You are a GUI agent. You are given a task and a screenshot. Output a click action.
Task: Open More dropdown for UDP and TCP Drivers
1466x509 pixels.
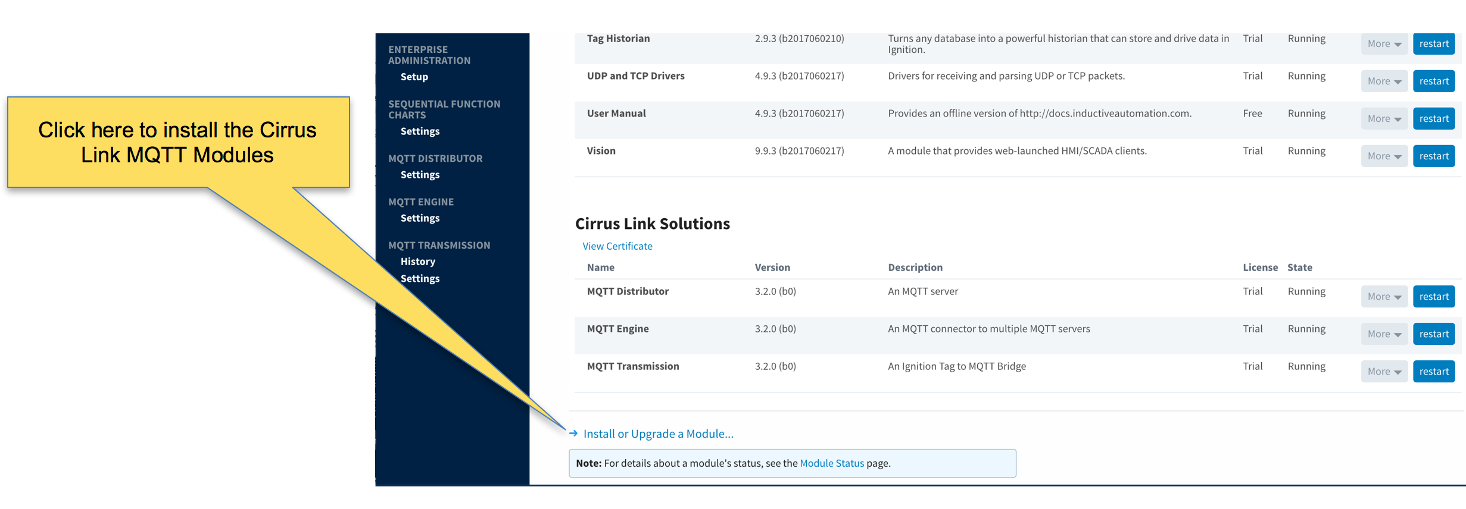1384,81
